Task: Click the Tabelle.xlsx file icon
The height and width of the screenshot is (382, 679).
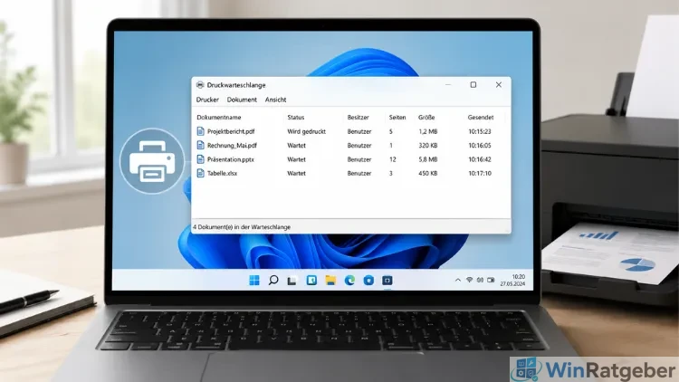Action: tap(200, 173)
